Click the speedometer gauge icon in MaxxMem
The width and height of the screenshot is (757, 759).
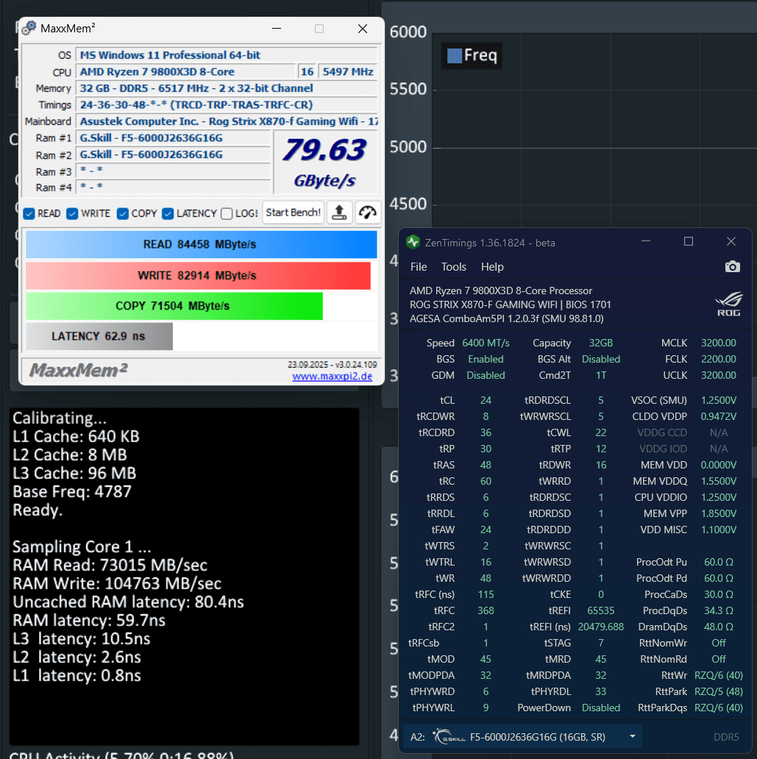(x=368, y=213)
